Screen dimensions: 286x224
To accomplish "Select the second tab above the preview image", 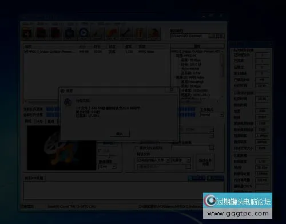I will point(39,121).
